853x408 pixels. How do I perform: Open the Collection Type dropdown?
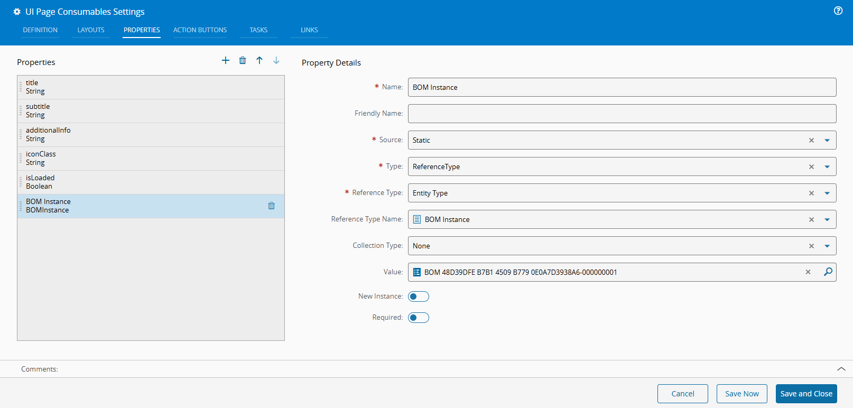(827, 246)
